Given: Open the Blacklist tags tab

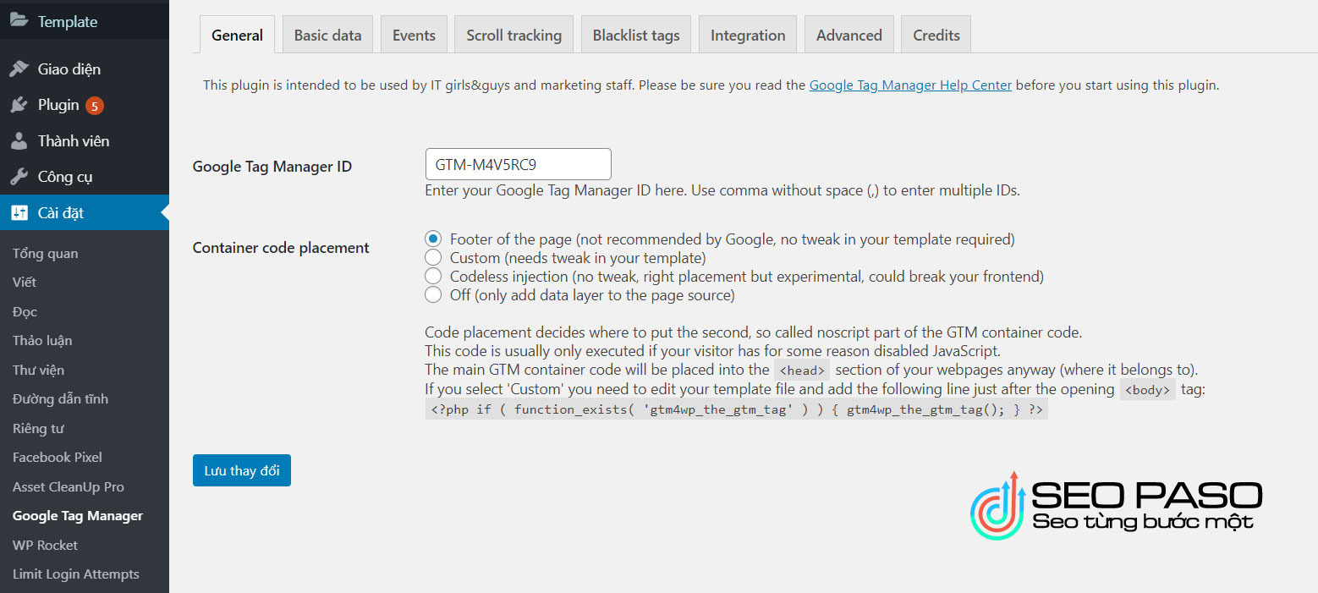Looking at the screenshot, I should click(636, 35).
